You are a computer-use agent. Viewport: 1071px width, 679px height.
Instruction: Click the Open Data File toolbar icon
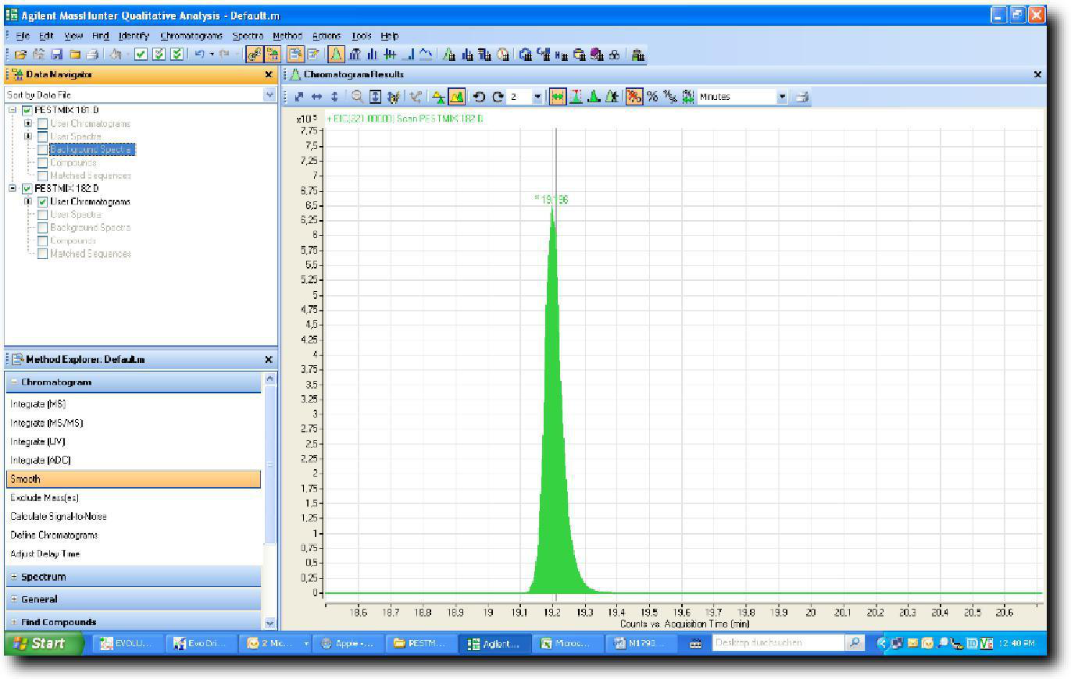[20, 55]
